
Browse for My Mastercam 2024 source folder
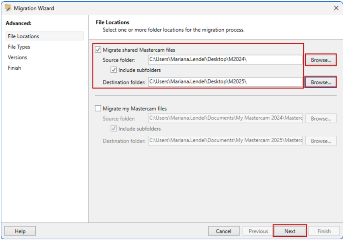point(321,119)
